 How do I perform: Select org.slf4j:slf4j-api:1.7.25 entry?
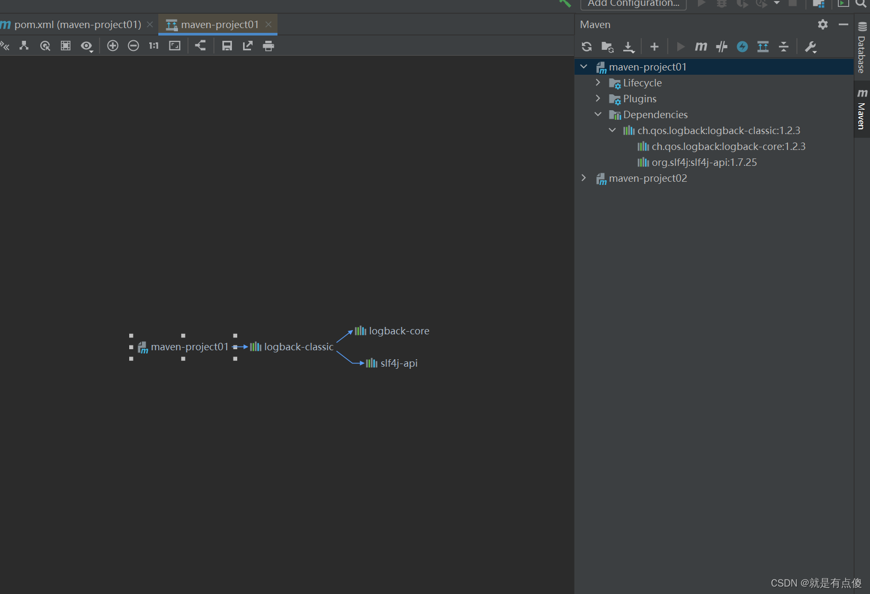pyautogui.click(x=704, y=162)
